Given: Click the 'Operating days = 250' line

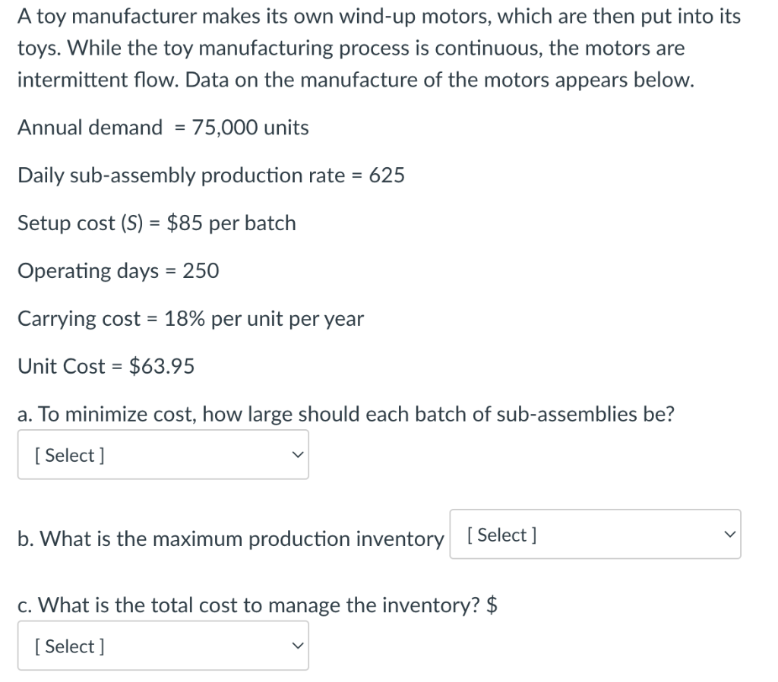Looking at the screenshot, I should tap(118, 271).
